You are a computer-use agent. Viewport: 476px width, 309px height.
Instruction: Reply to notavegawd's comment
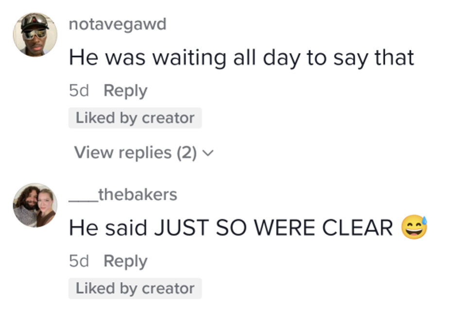point(125,91)
